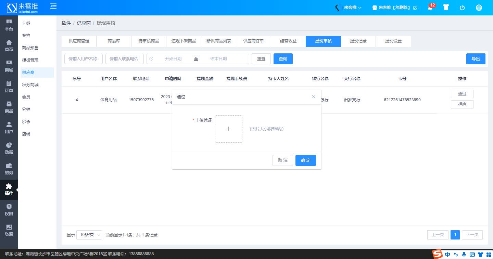Viewport: 493px width, 259px height.
Task: Select the 提现审核 tab
Action: coord(324,41)
